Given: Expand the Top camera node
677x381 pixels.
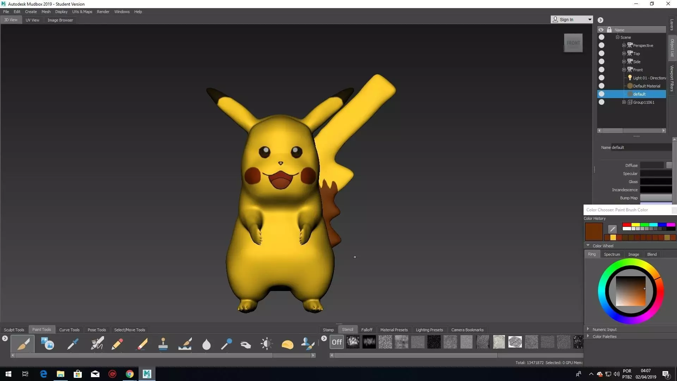Looking at the screenshot, I should [x=624, y=53].
